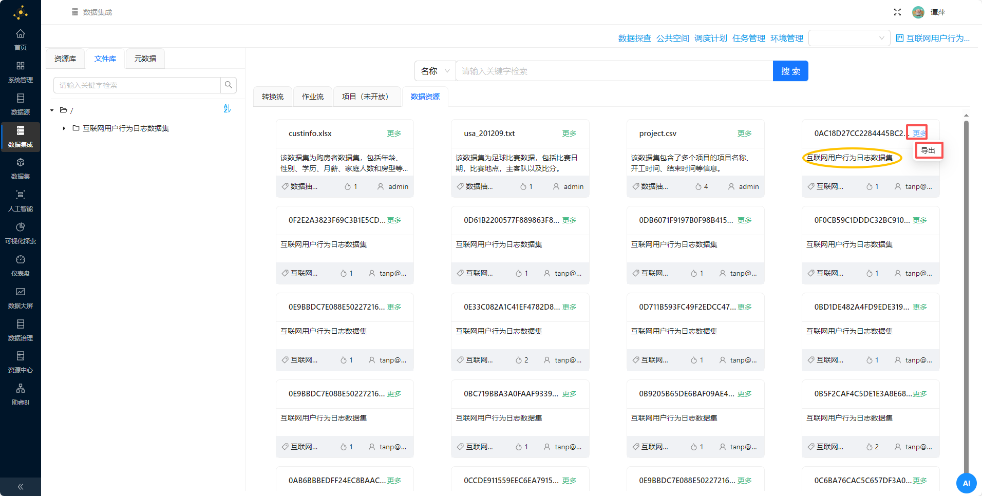Open 数据源 in the sidebar
Viewport: 982px width, 496px height.
tap(21, 104)
